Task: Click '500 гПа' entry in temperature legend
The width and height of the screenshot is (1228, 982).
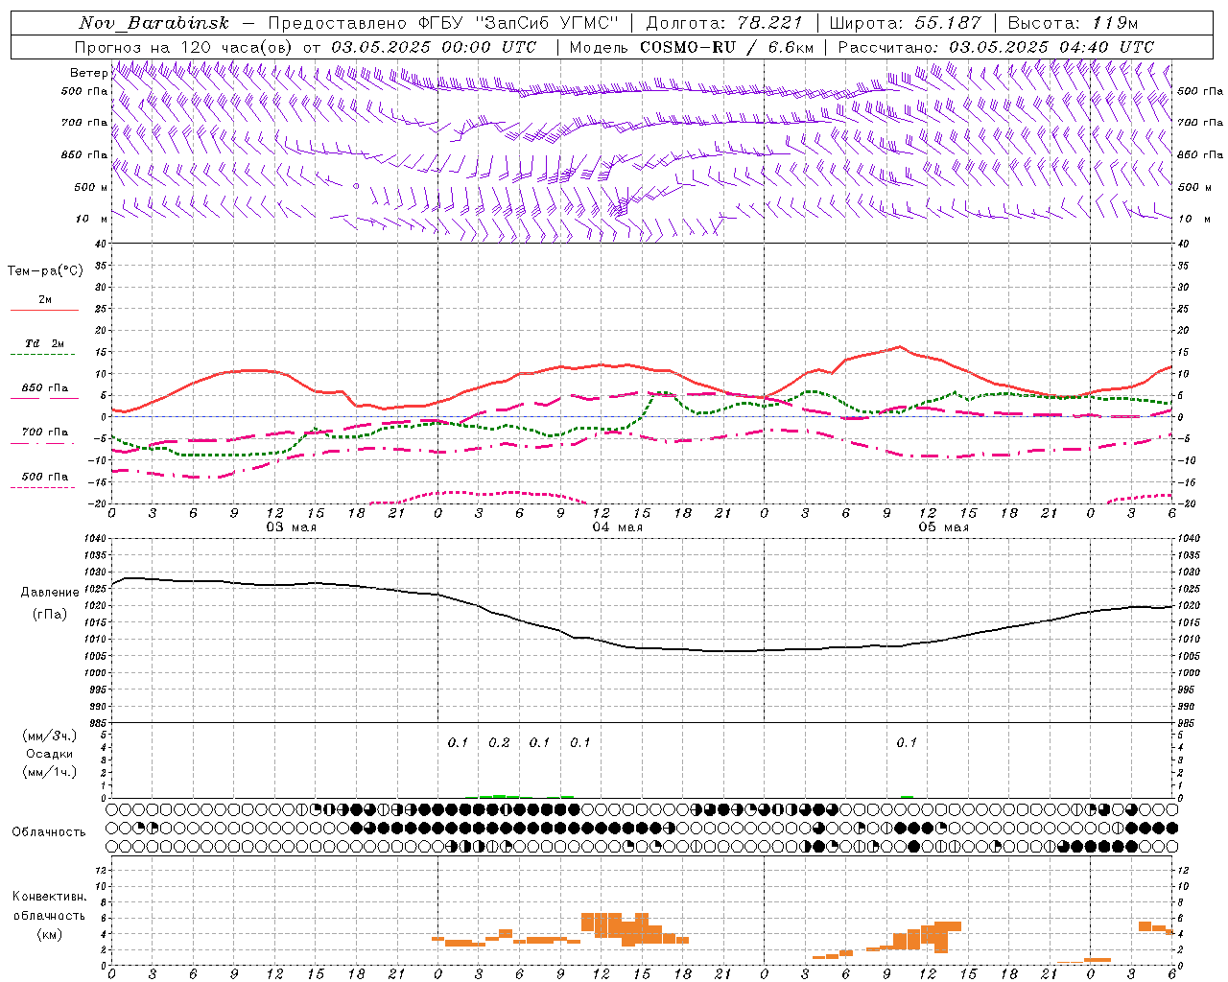Action: click(x=45, y=477)
